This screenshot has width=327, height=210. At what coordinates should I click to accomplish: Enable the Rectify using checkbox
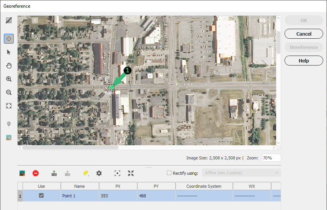pyautogui.click(x=169, y=173)
